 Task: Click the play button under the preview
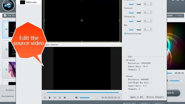click(50, 98)
